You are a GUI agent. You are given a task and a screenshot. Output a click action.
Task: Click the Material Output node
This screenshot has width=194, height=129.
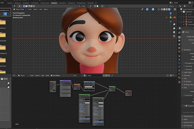[x=129, y=93]
